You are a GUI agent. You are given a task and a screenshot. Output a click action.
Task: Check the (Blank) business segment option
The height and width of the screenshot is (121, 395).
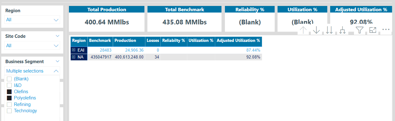click(x=9, y=79)
